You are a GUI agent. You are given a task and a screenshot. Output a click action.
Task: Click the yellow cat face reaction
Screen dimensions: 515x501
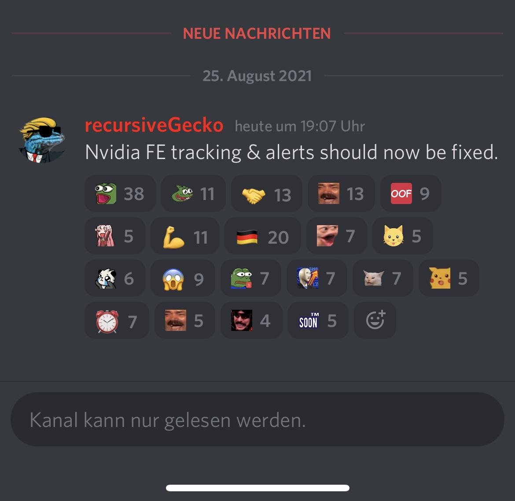[x=403, y=236]
